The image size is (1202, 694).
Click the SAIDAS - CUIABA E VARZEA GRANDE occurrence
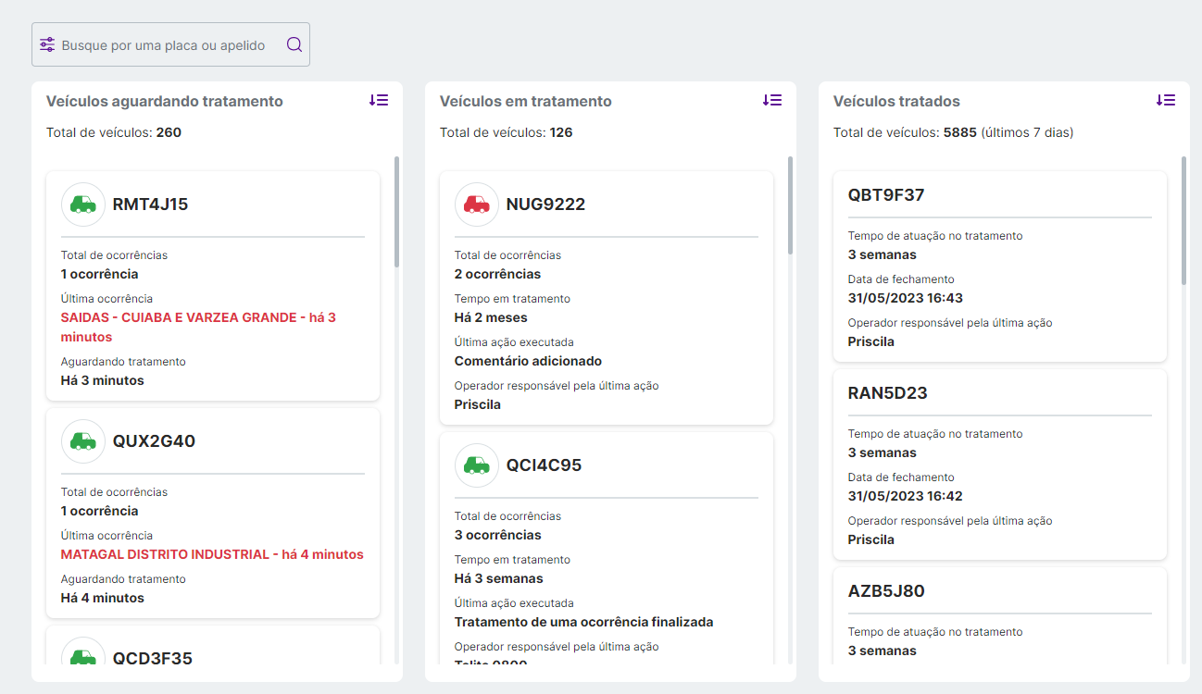(198, 328)
